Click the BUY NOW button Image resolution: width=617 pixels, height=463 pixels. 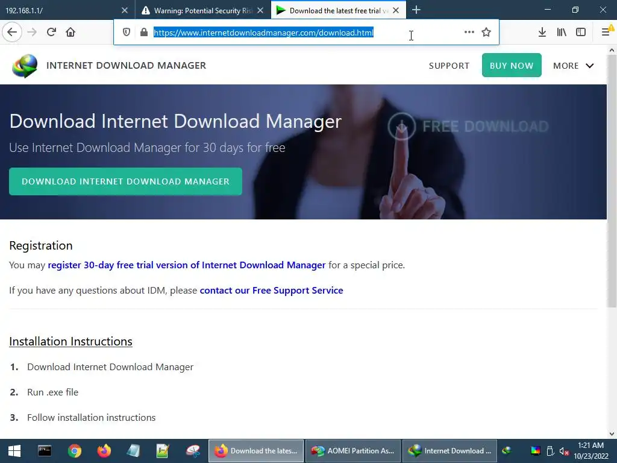coord(512,65)
